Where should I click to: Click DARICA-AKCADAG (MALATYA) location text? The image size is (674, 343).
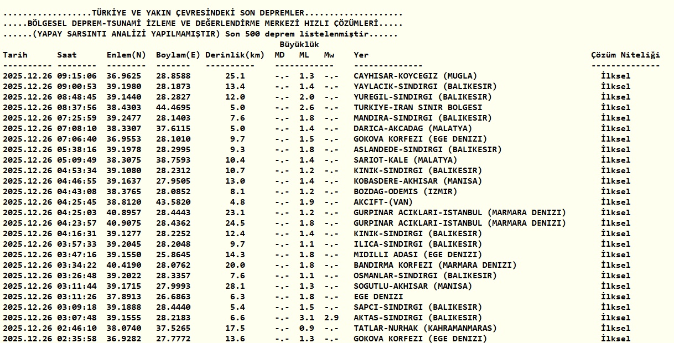(x=413, y=128)
